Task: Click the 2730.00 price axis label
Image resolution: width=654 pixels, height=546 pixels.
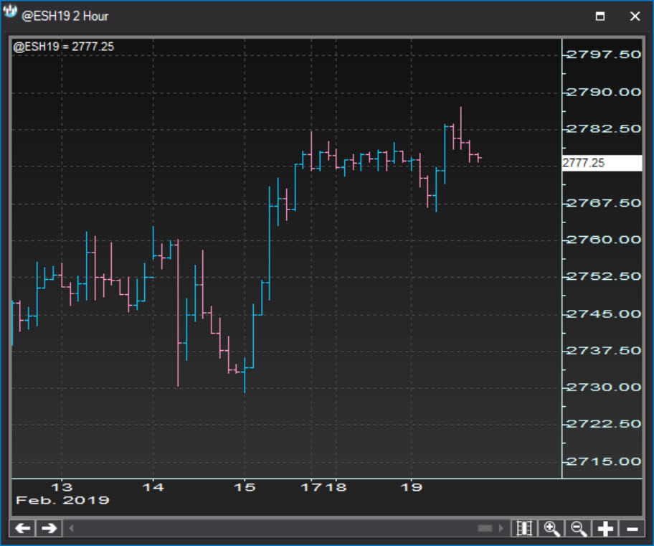Action: point(604,387)
